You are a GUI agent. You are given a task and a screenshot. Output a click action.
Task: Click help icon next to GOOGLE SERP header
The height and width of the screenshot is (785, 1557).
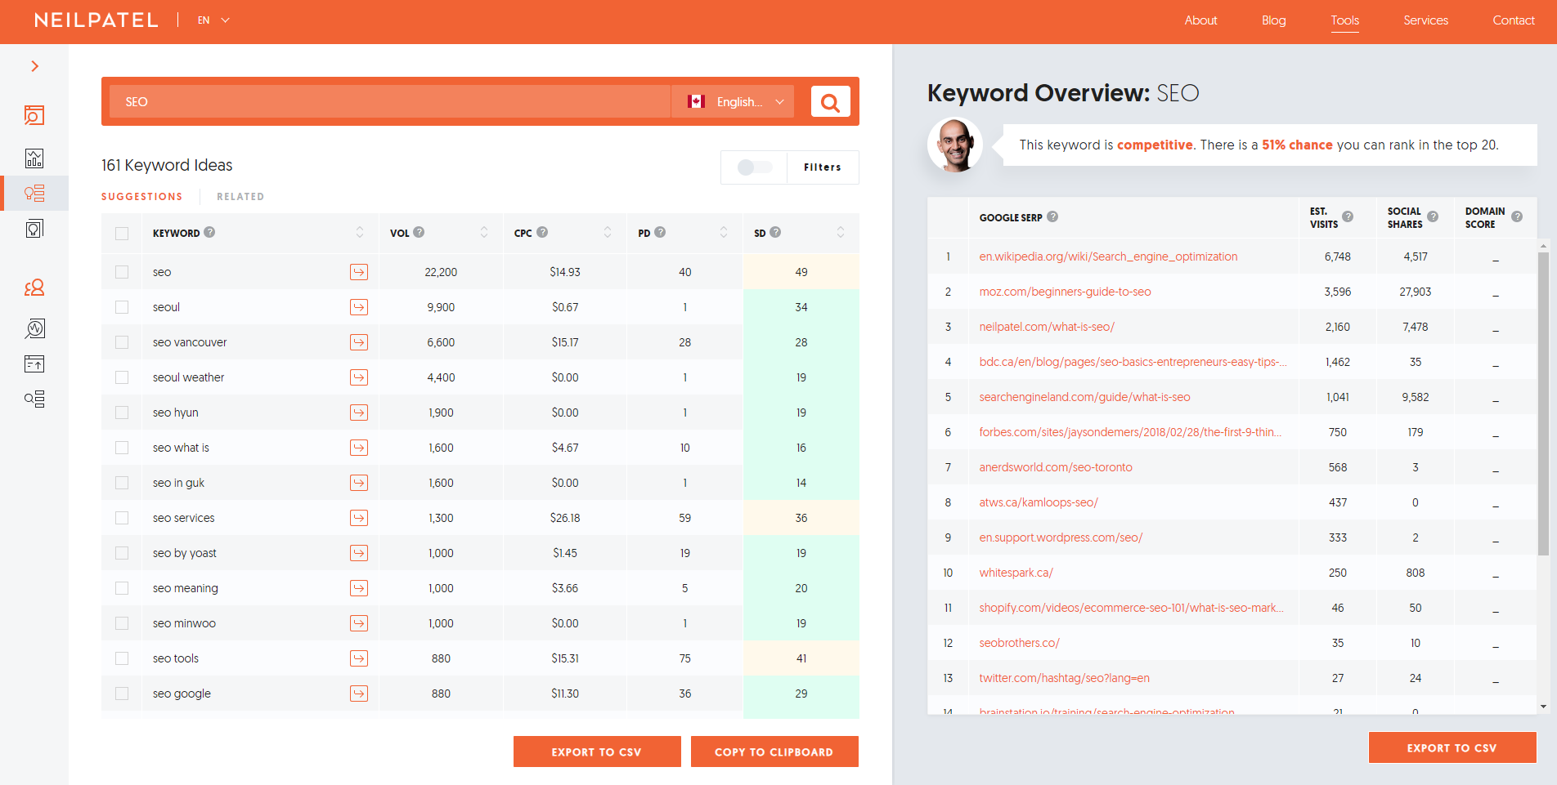point(1052,216)
